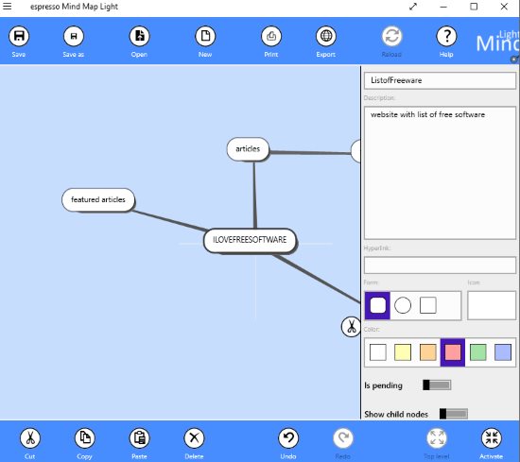Select the ILOVEFREESOFTWARE central node

[250, 240]
